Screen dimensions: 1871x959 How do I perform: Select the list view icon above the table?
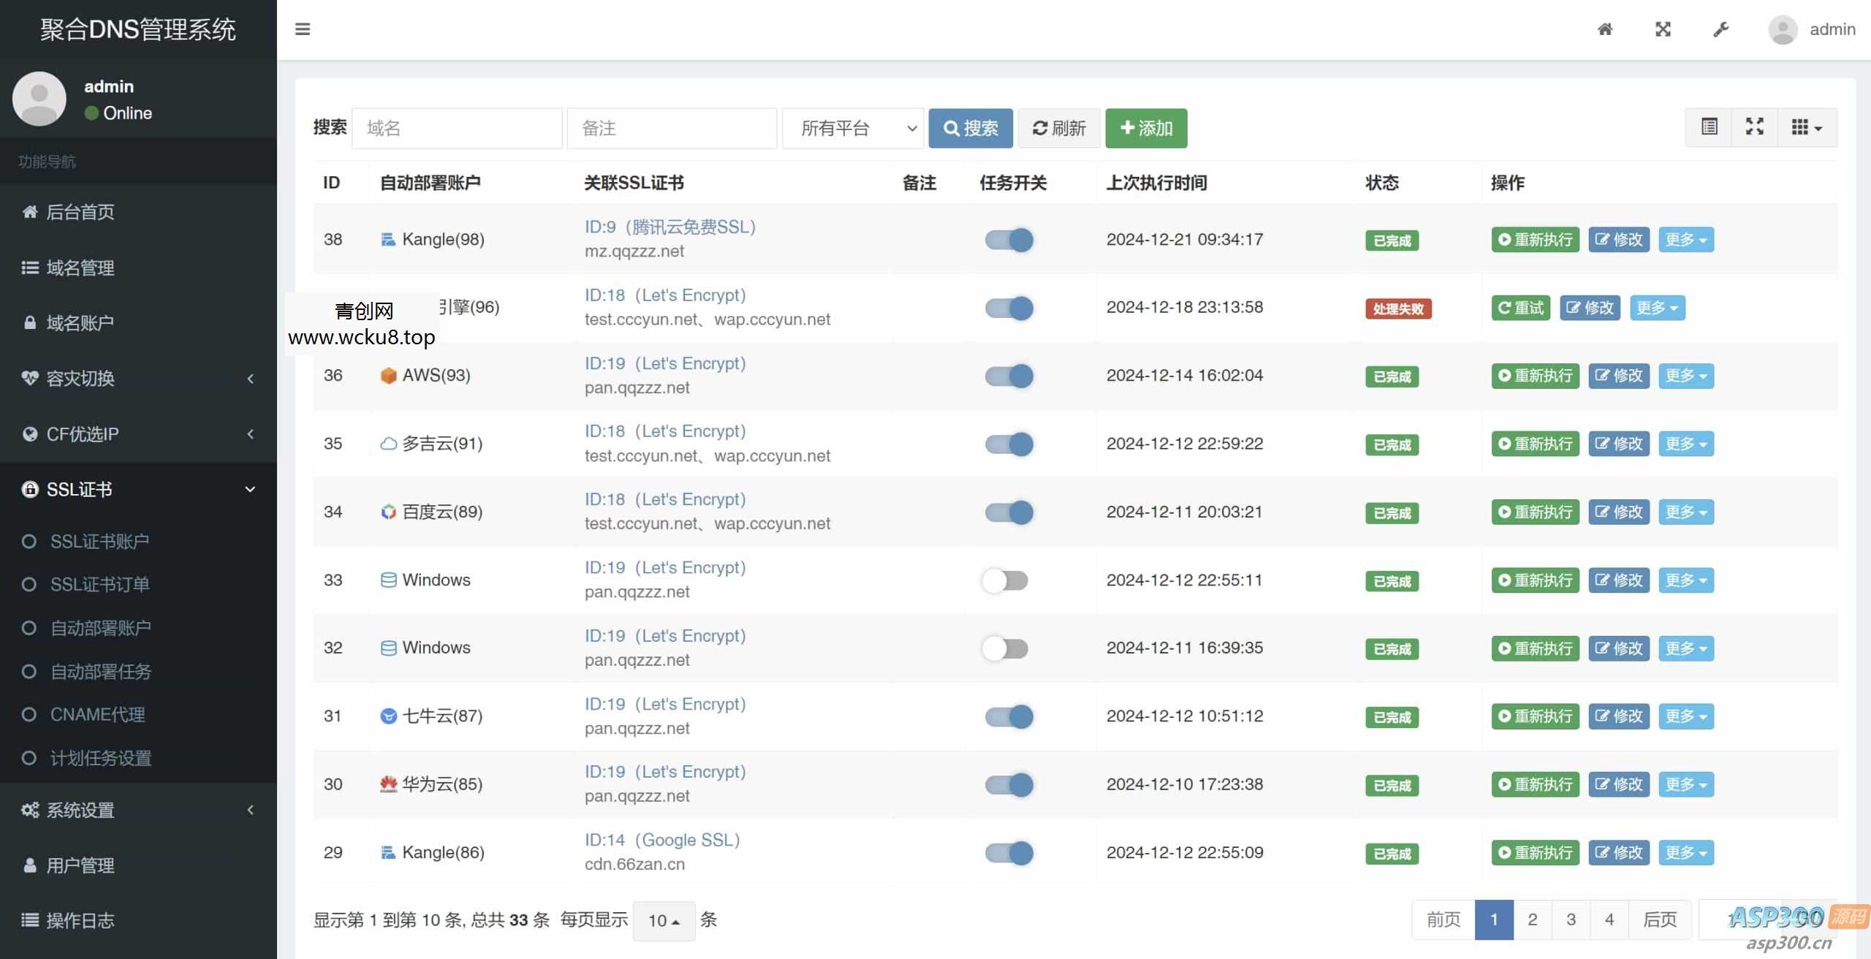1709,126
